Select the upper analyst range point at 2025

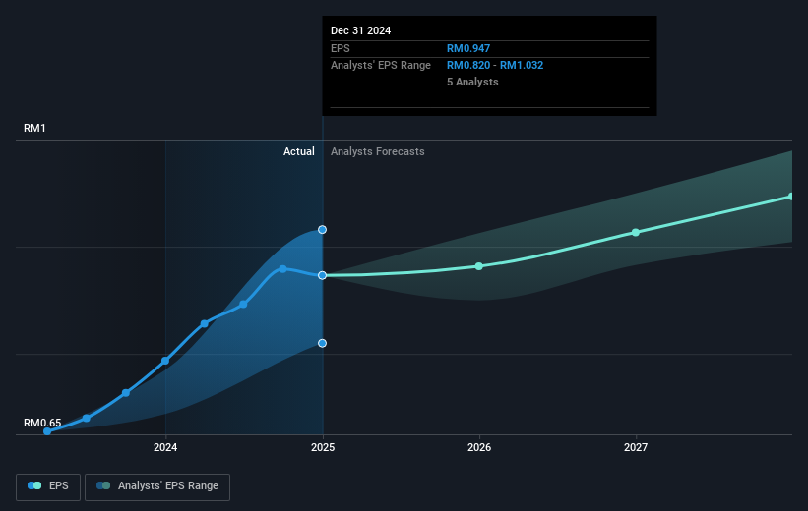click(x=322, y=230)
